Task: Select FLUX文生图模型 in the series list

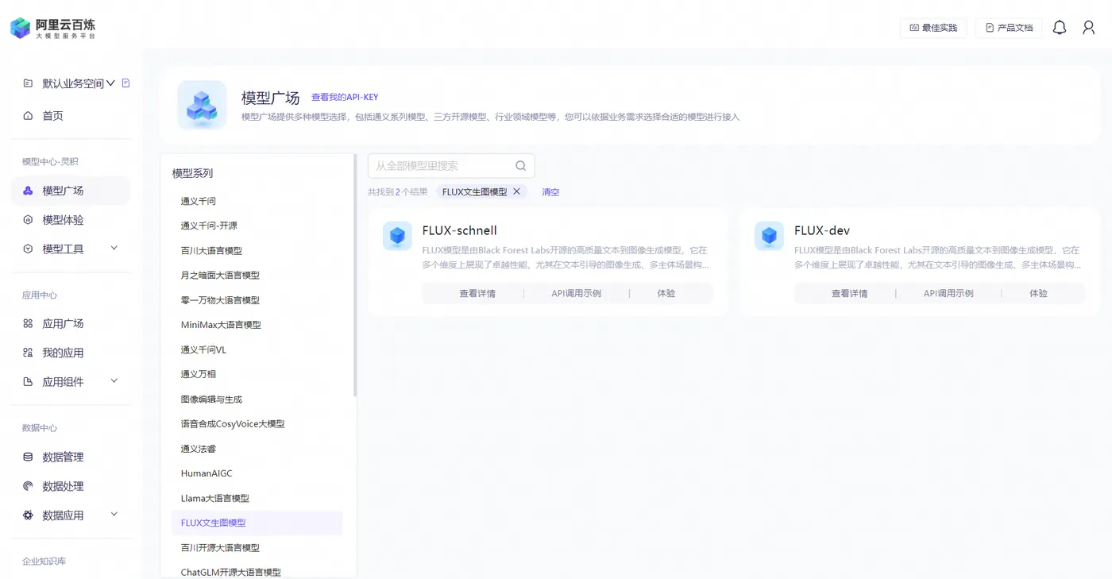Action: (x=257, y=523)
